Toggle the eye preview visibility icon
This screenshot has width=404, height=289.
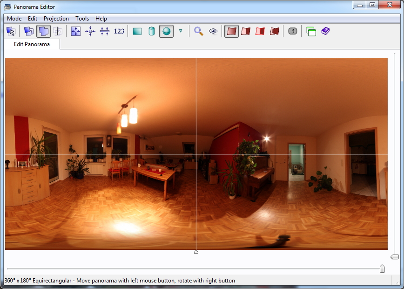point(213,31)
